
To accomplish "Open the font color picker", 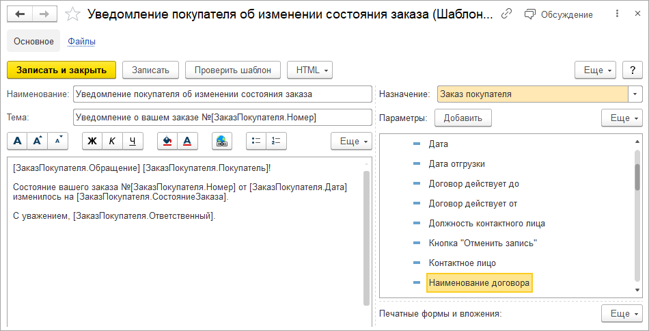I will (x=187, y=141).
